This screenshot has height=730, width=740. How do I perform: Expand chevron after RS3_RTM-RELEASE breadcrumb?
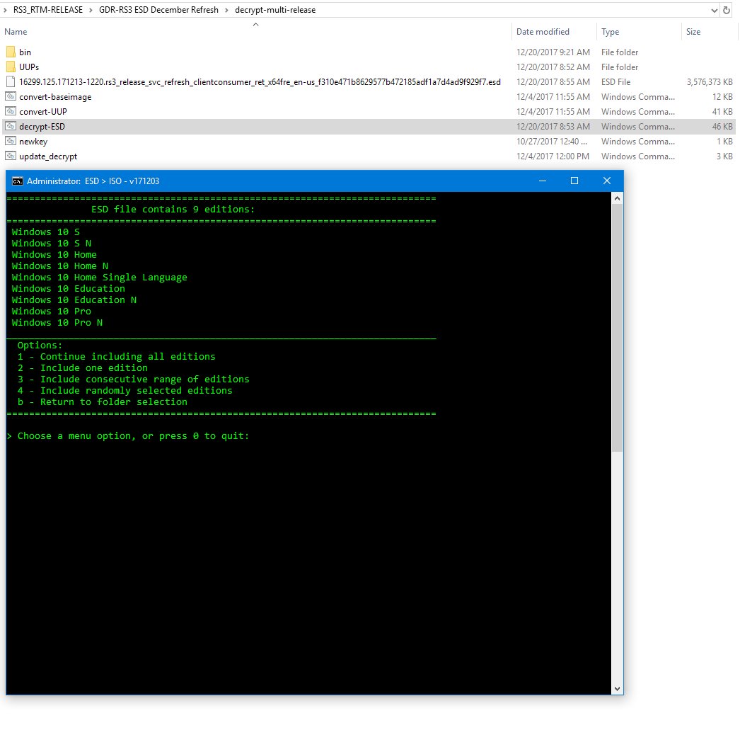pos(91,10)
